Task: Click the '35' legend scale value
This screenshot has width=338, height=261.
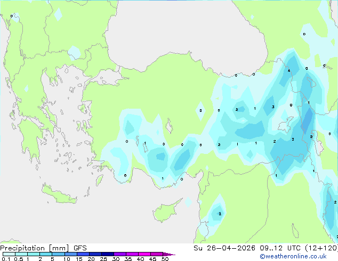Action: coord(128,259)
